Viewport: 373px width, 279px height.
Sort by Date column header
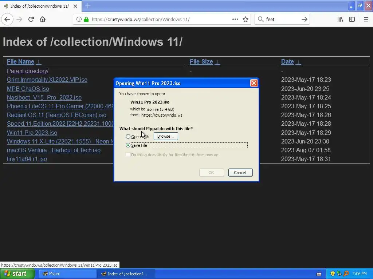point(287,62)
